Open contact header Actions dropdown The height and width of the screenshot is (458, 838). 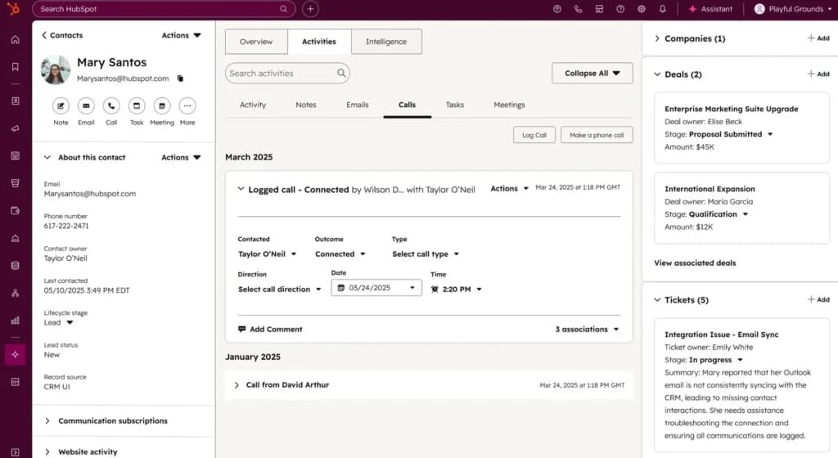pyautogui.click(x=181, y=35)
